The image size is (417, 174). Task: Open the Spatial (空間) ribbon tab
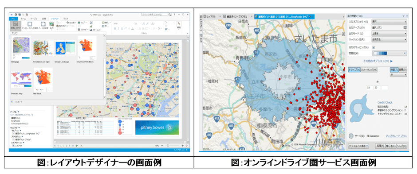(44, 19)
